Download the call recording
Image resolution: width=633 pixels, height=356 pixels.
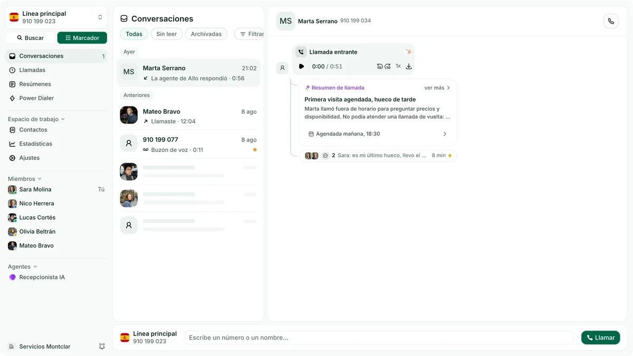point(409,66)
